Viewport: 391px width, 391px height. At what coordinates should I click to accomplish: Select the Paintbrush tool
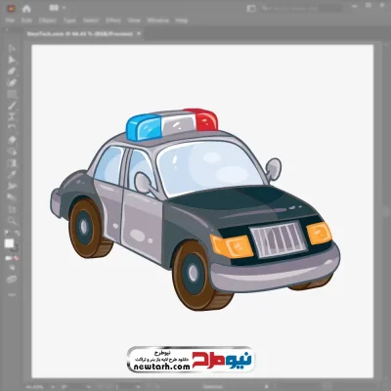pos(12,107)
